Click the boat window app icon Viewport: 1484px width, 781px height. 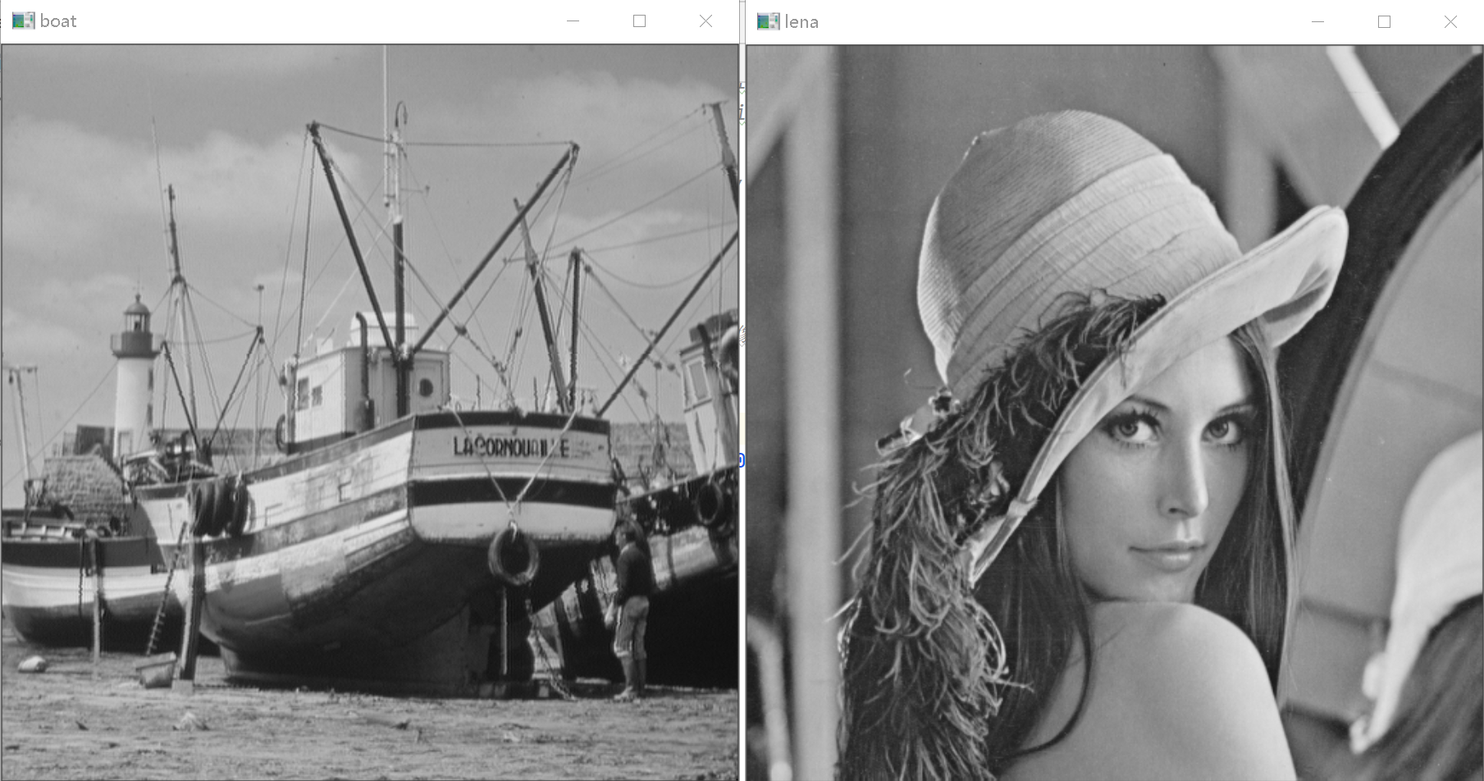23,21
